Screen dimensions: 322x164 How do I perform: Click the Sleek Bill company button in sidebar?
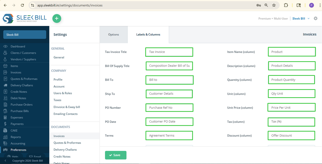coord(25,35)
